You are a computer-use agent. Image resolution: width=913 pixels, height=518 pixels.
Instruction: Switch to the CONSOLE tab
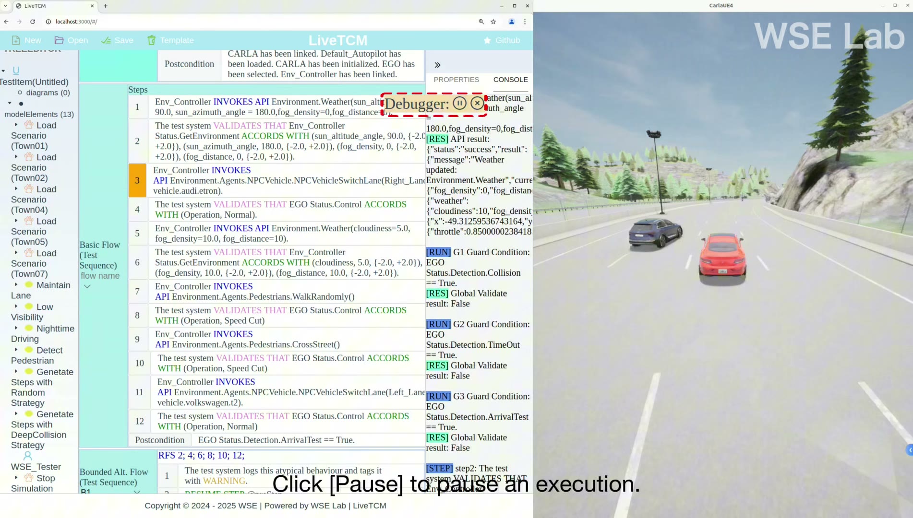[510, 80]
